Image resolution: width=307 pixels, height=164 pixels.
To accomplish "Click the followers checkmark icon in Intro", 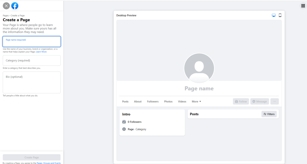I will 124,122.
